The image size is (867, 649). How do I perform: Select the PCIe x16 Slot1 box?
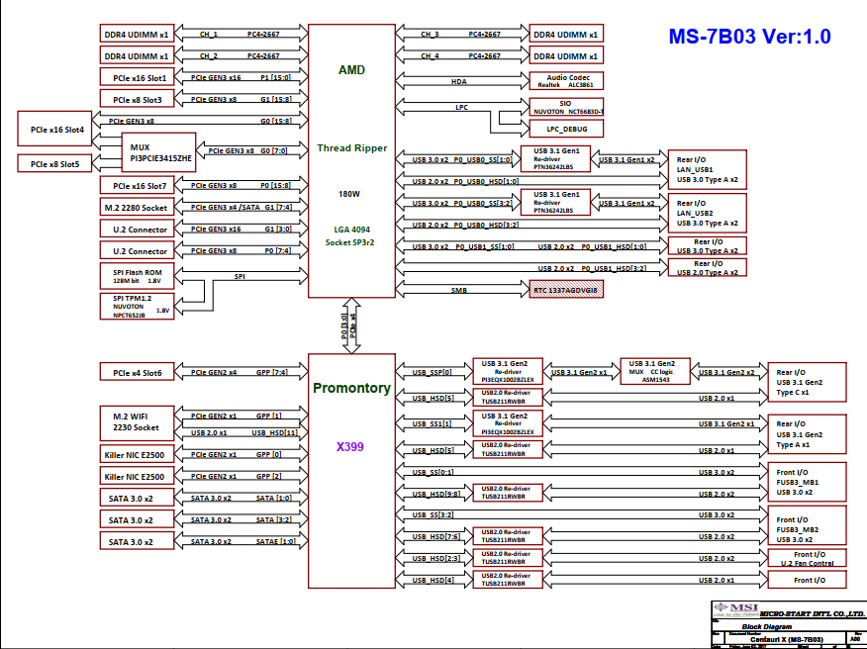tap(139, 76)
